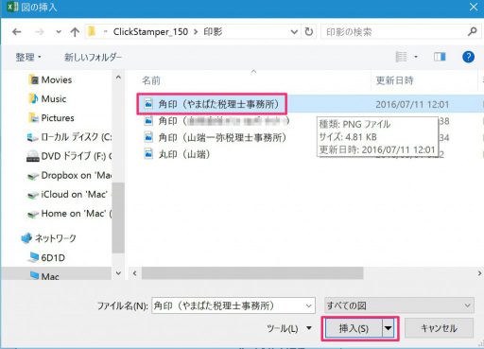484x349 pixels.
Task: Create a 新しいフォルダー
Action: click(93, 57)
